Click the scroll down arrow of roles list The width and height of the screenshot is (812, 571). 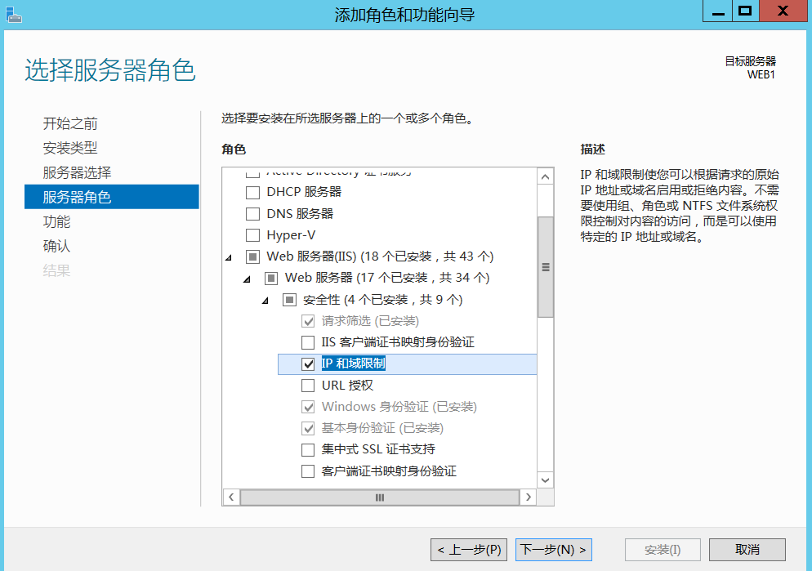(x=546, y=480)
